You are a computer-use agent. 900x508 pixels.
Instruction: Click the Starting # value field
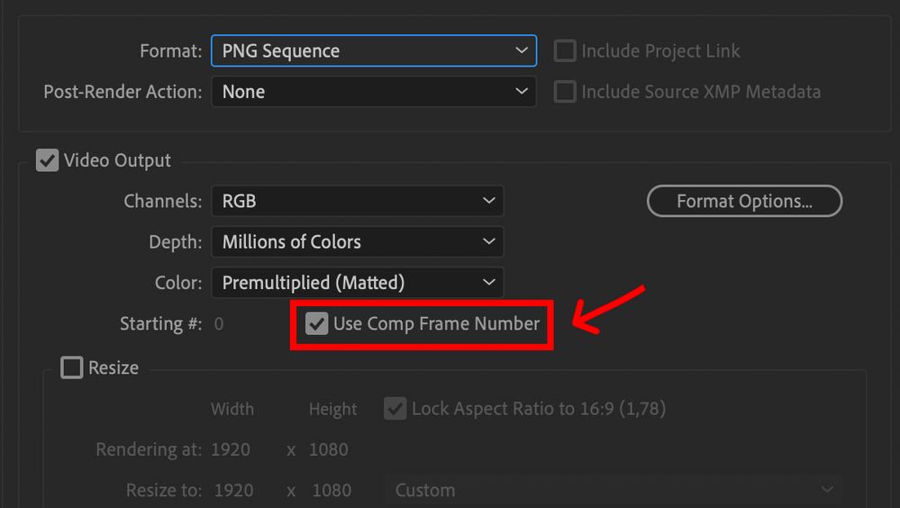[219, 324]
